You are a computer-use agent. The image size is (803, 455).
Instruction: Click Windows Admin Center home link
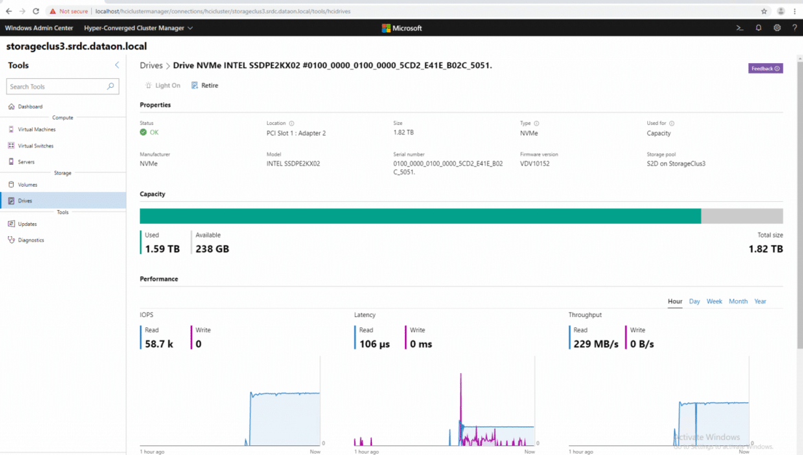tap(39, 28)
